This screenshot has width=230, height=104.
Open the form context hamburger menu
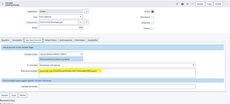coord(3,4)
